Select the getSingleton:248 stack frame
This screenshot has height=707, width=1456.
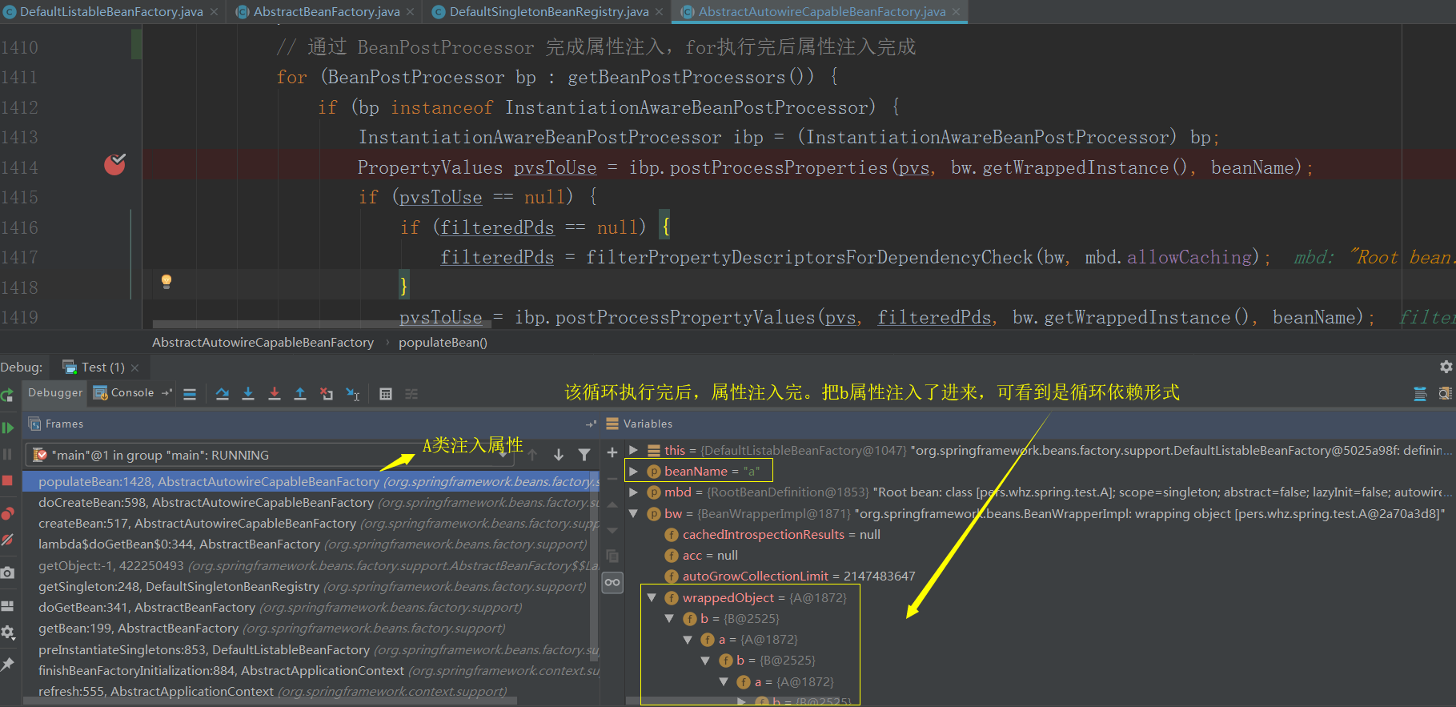(311, 586)
